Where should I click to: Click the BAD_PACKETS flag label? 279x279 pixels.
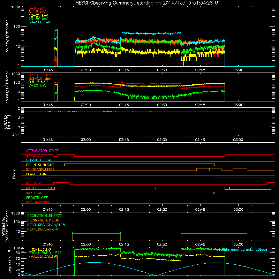(x=38, y=202)
